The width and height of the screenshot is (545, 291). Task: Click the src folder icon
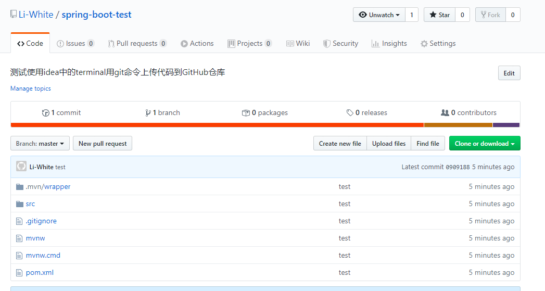(x=20, y=204)
